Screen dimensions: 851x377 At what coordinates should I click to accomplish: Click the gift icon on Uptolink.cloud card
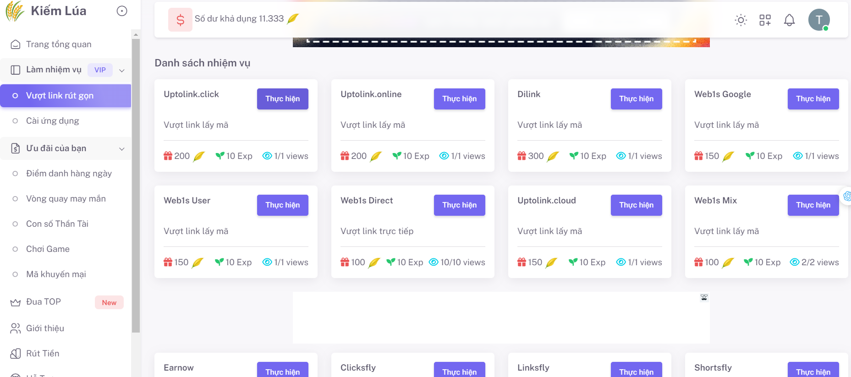point(522,262)
